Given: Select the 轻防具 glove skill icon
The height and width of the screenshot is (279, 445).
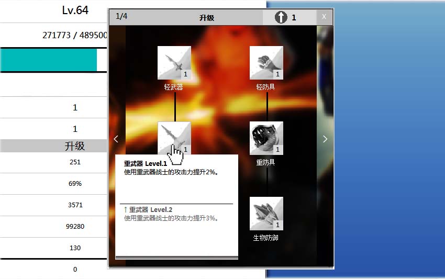Looking at the screenshot, I should pos(266,62).
